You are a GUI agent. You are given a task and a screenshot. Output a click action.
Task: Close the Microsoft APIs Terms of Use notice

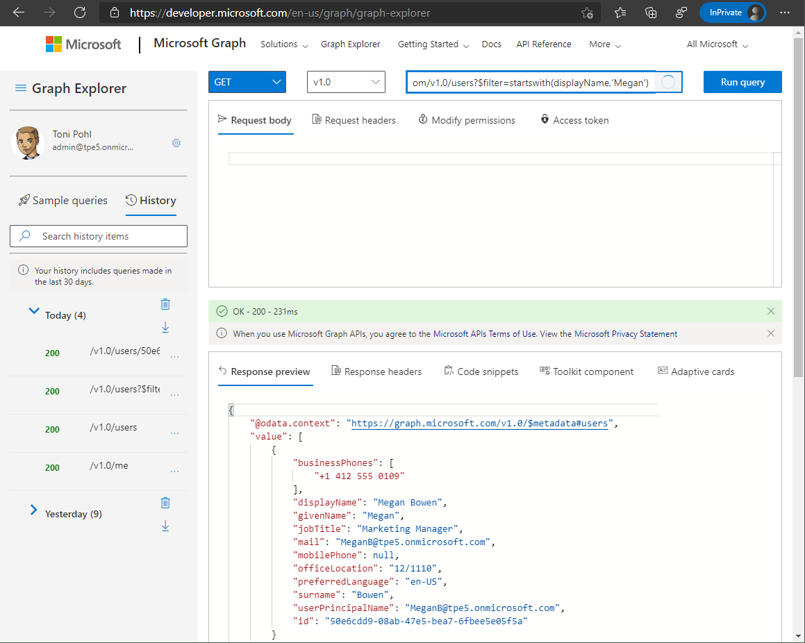(770, 333)
